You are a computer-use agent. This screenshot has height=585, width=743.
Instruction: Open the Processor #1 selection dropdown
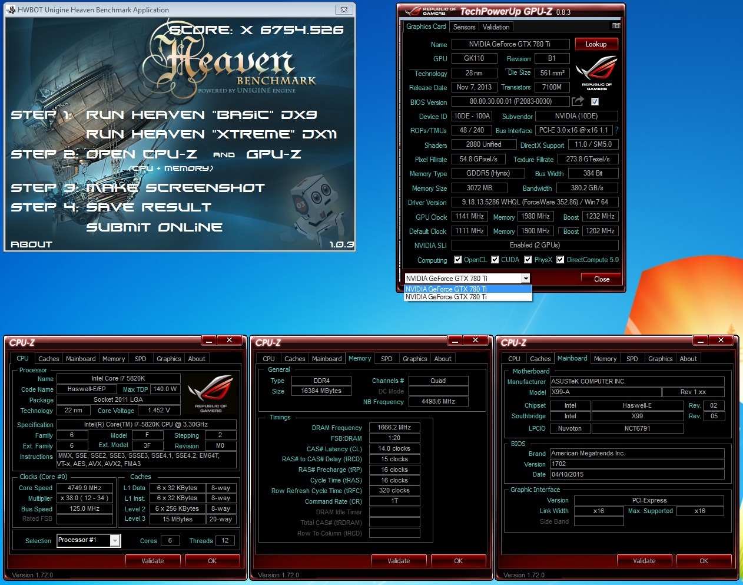pos(115,540)
